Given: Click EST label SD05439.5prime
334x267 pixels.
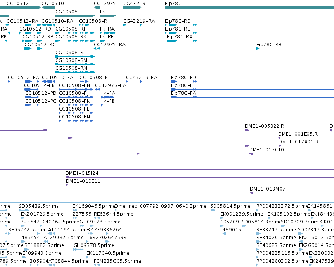Looking at the screenshot, I should pyautogui.click(x=39, y=206).
